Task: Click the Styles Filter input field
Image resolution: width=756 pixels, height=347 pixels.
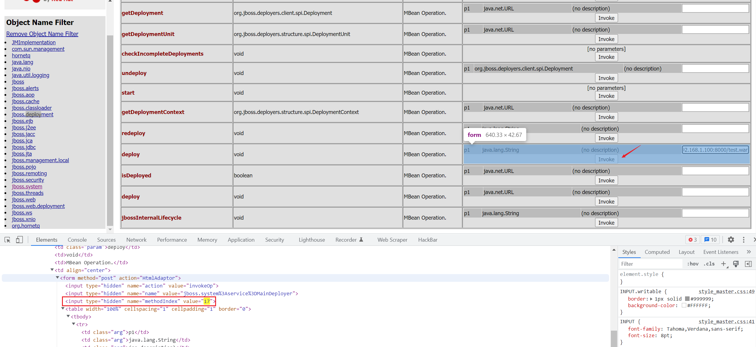Action: 650,264
